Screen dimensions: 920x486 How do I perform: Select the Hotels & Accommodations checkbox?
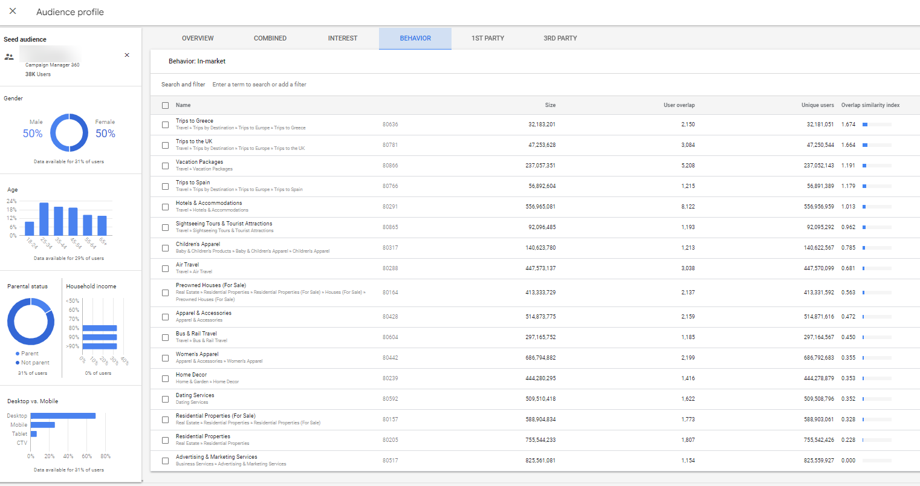165,206
